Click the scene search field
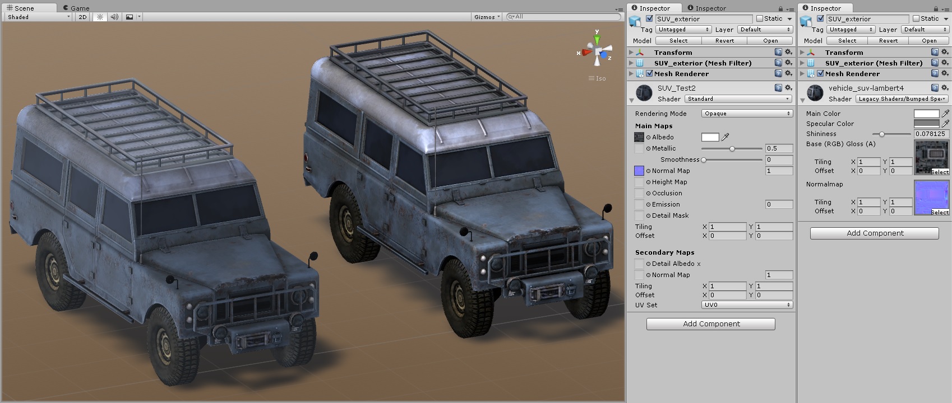Viewport: 952px width, 403px height. 563,17
